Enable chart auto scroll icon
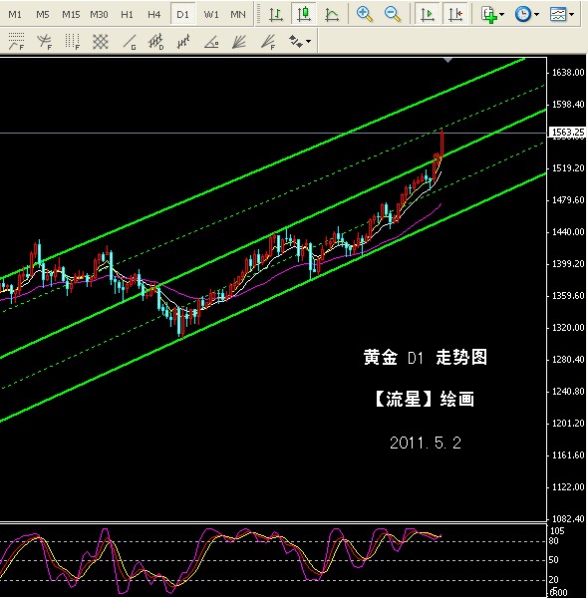 [428, 15]
